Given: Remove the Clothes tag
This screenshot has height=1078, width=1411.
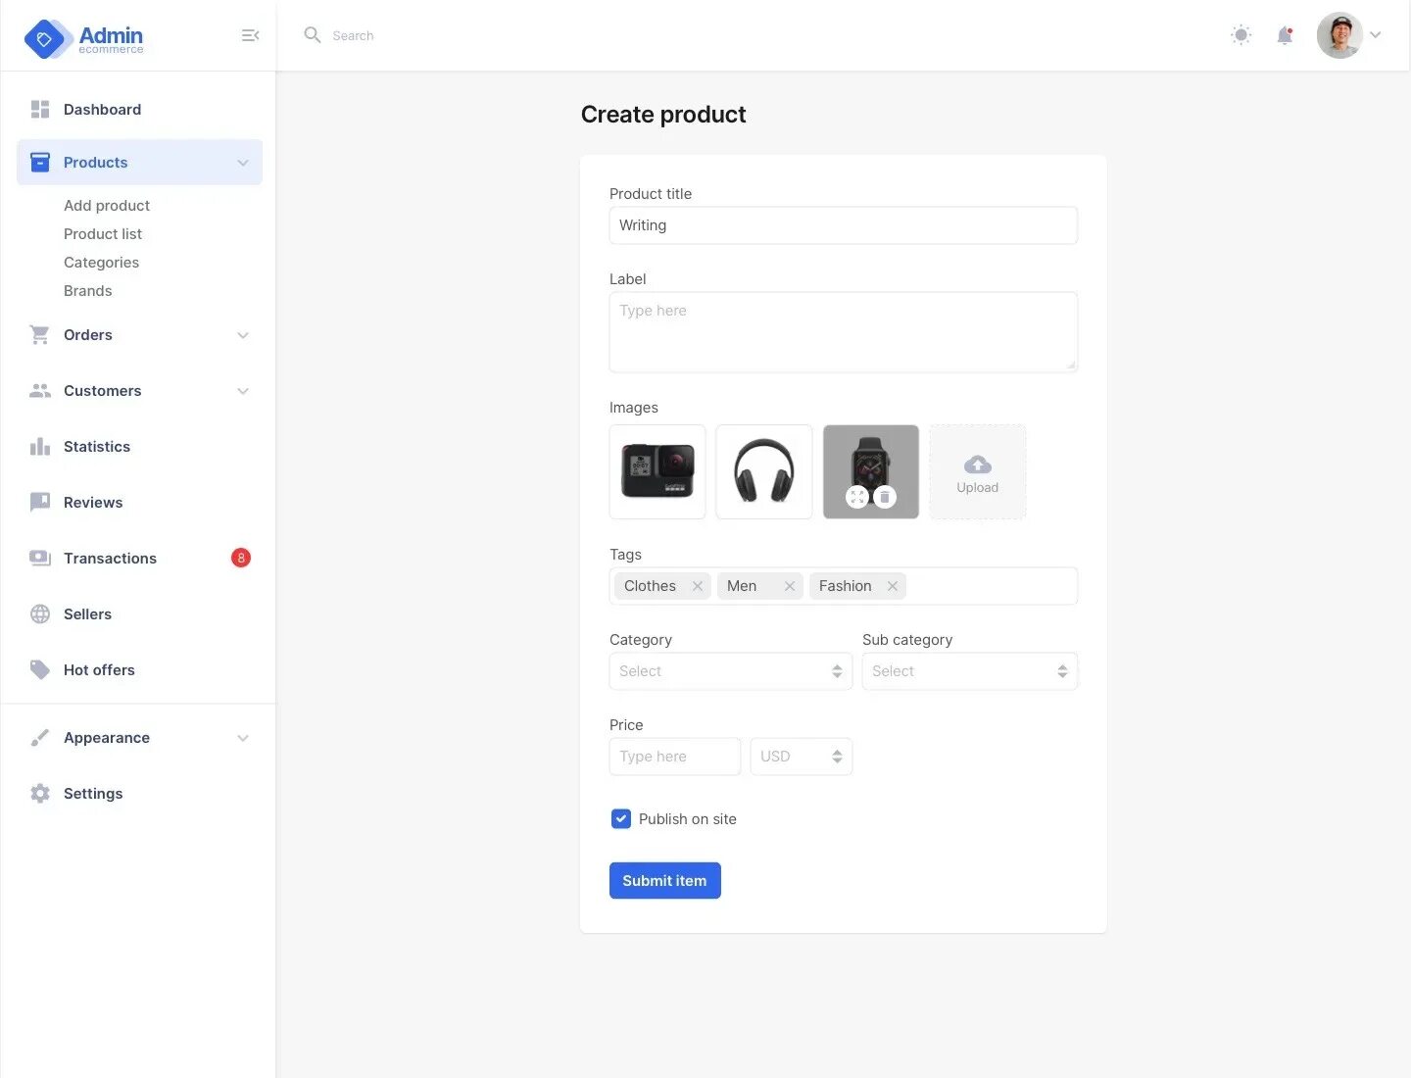Looking at the screenshot, I should [x=698, y=586].
